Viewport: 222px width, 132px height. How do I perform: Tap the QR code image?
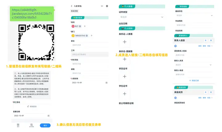[36, 42]
